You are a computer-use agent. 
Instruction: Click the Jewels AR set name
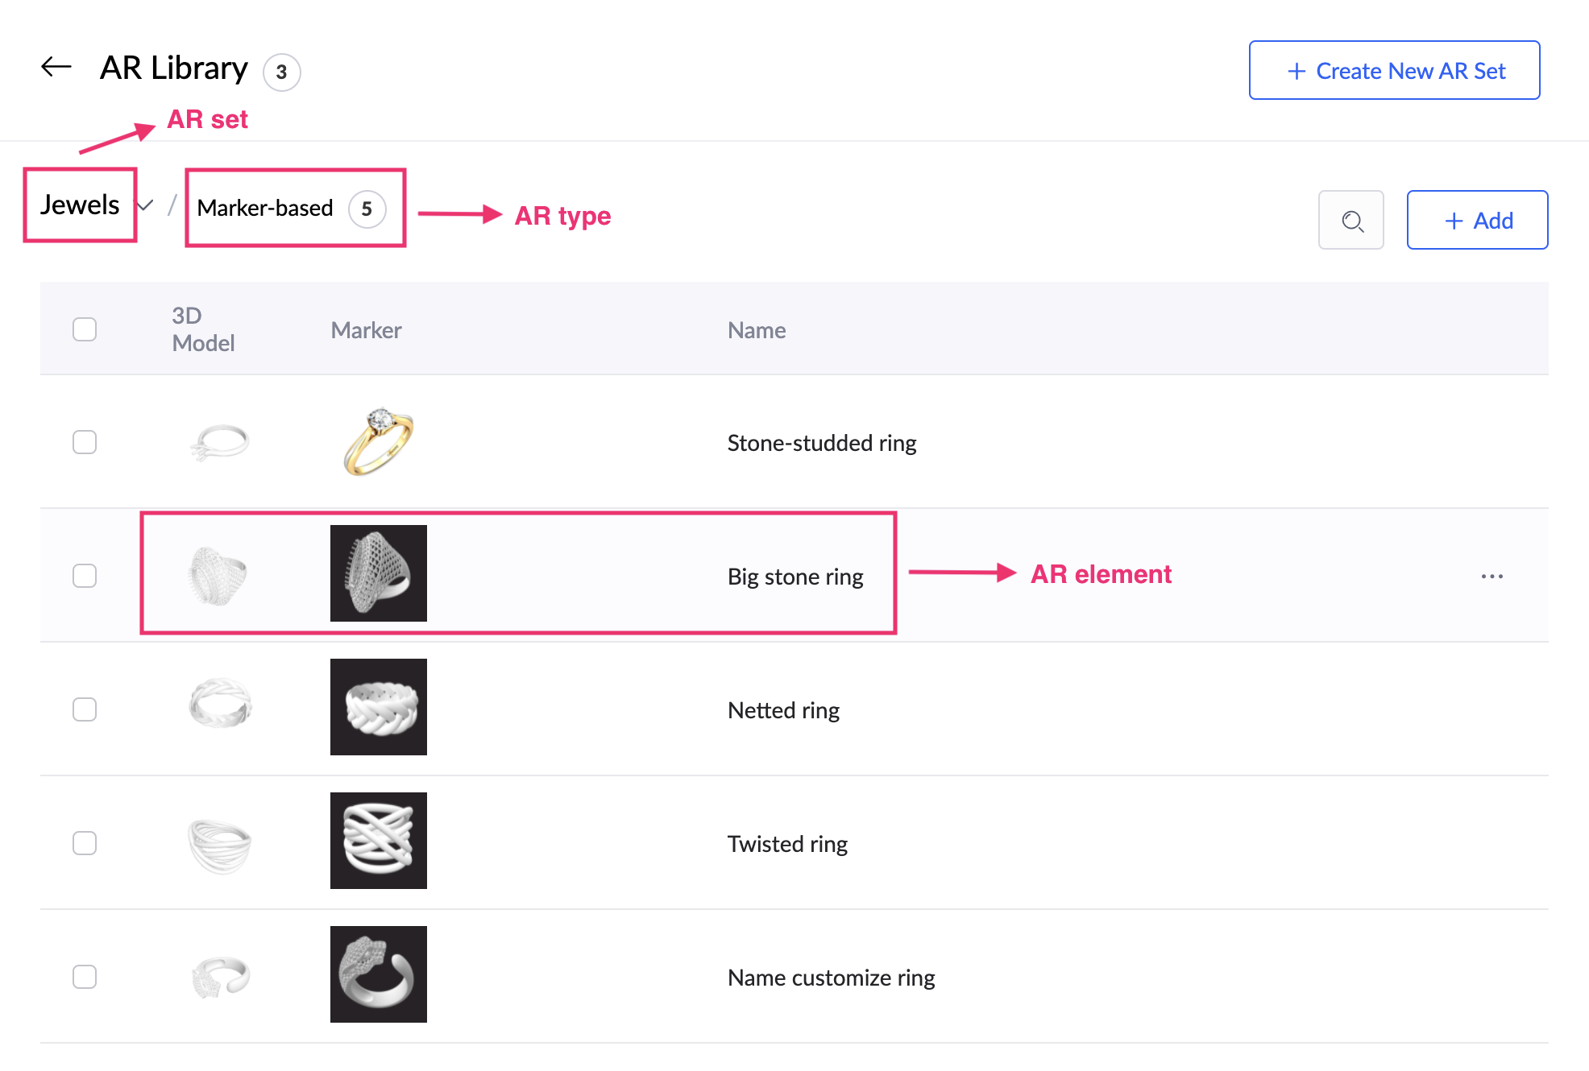point(80,205)
